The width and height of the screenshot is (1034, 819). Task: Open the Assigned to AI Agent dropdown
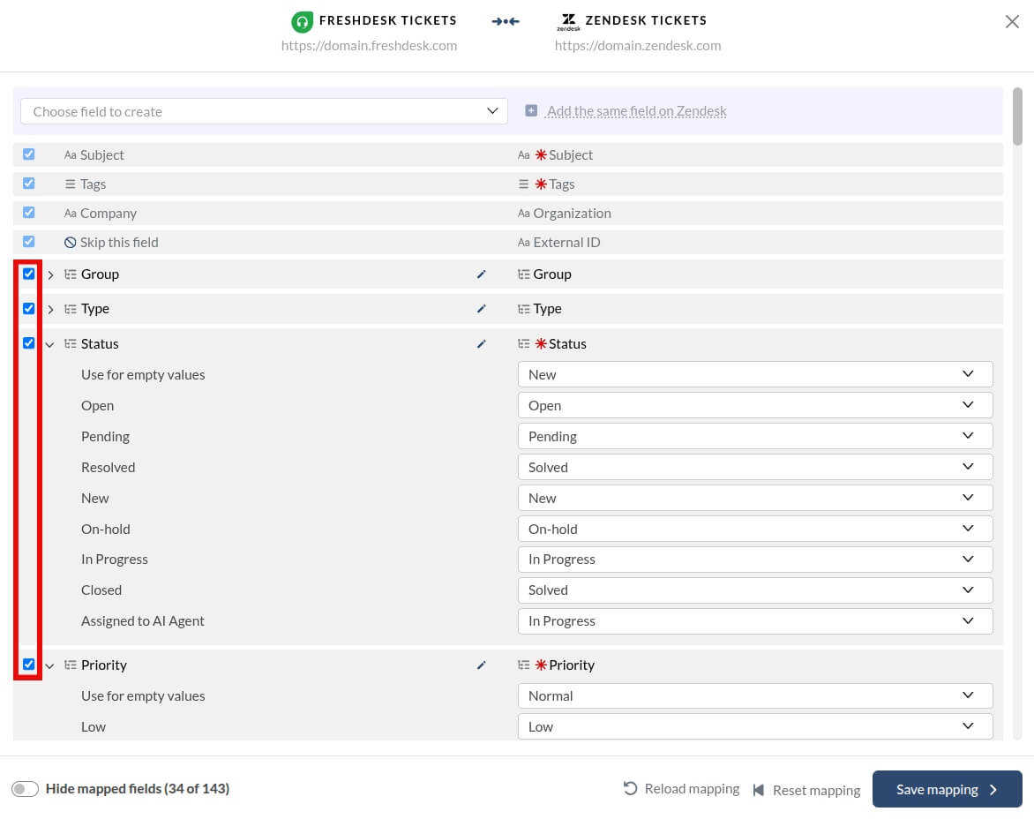755,621
